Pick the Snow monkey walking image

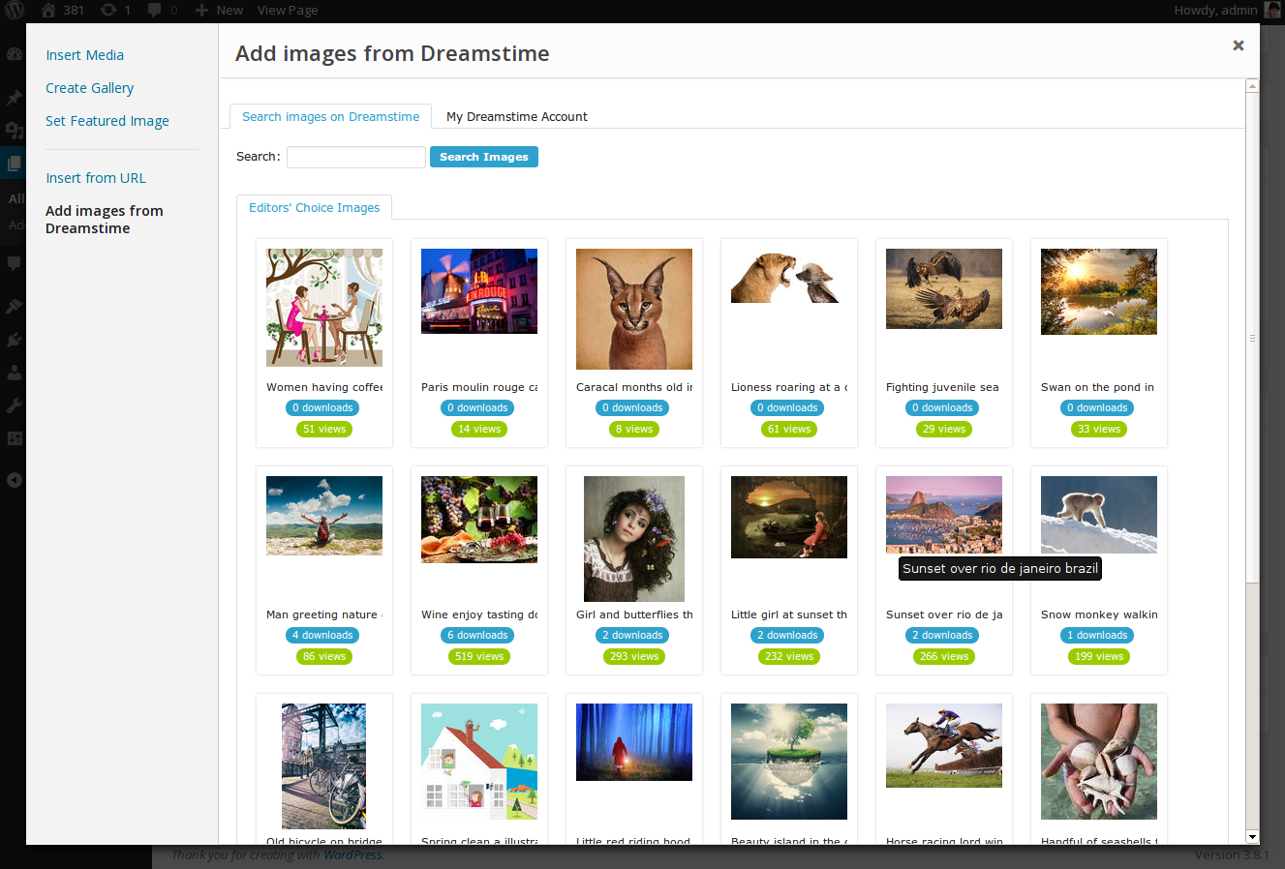pos(1099,515)
